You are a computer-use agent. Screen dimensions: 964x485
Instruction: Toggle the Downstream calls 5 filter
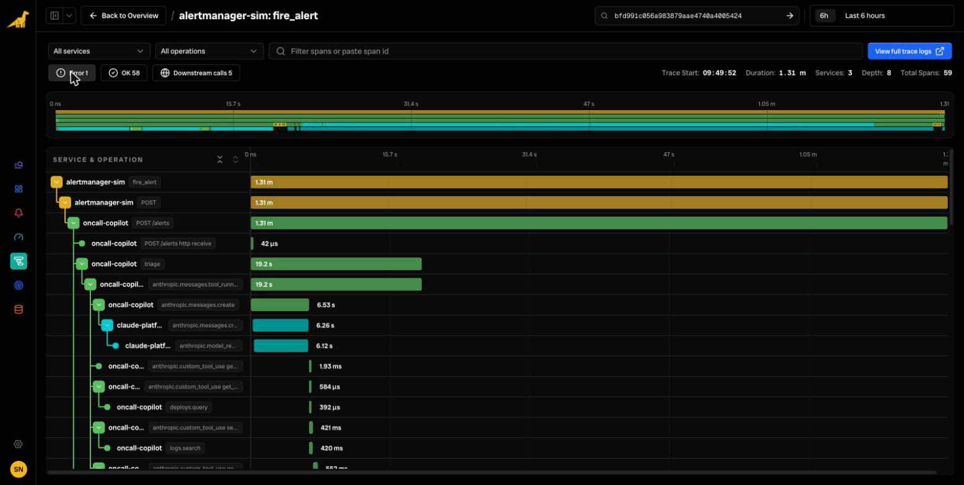click(196, 73)
